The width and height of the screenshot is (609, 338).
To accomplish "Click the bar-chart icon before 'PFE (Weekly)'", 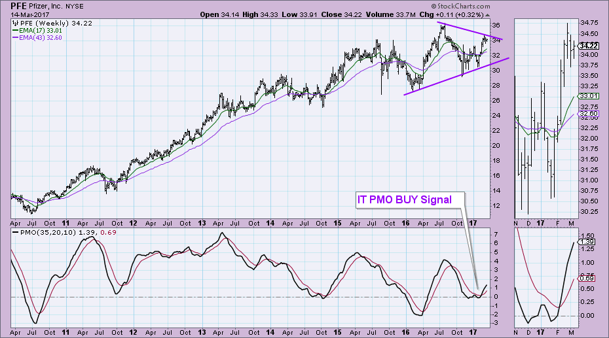I will pos(16,24).
